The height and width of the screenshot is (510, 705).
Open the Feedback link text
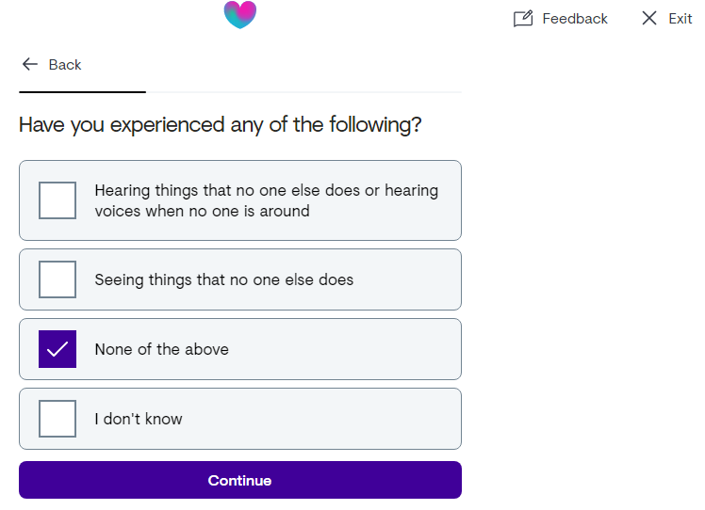click(575, 19)
